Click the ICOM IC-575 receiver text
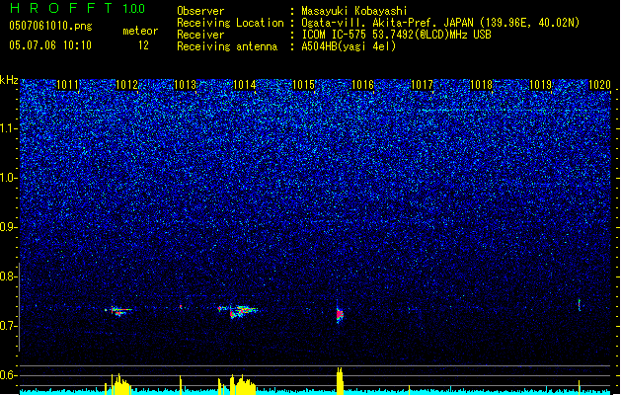Image resolution: width=621 pixels, height=395 pixels. tap(396, 35)
